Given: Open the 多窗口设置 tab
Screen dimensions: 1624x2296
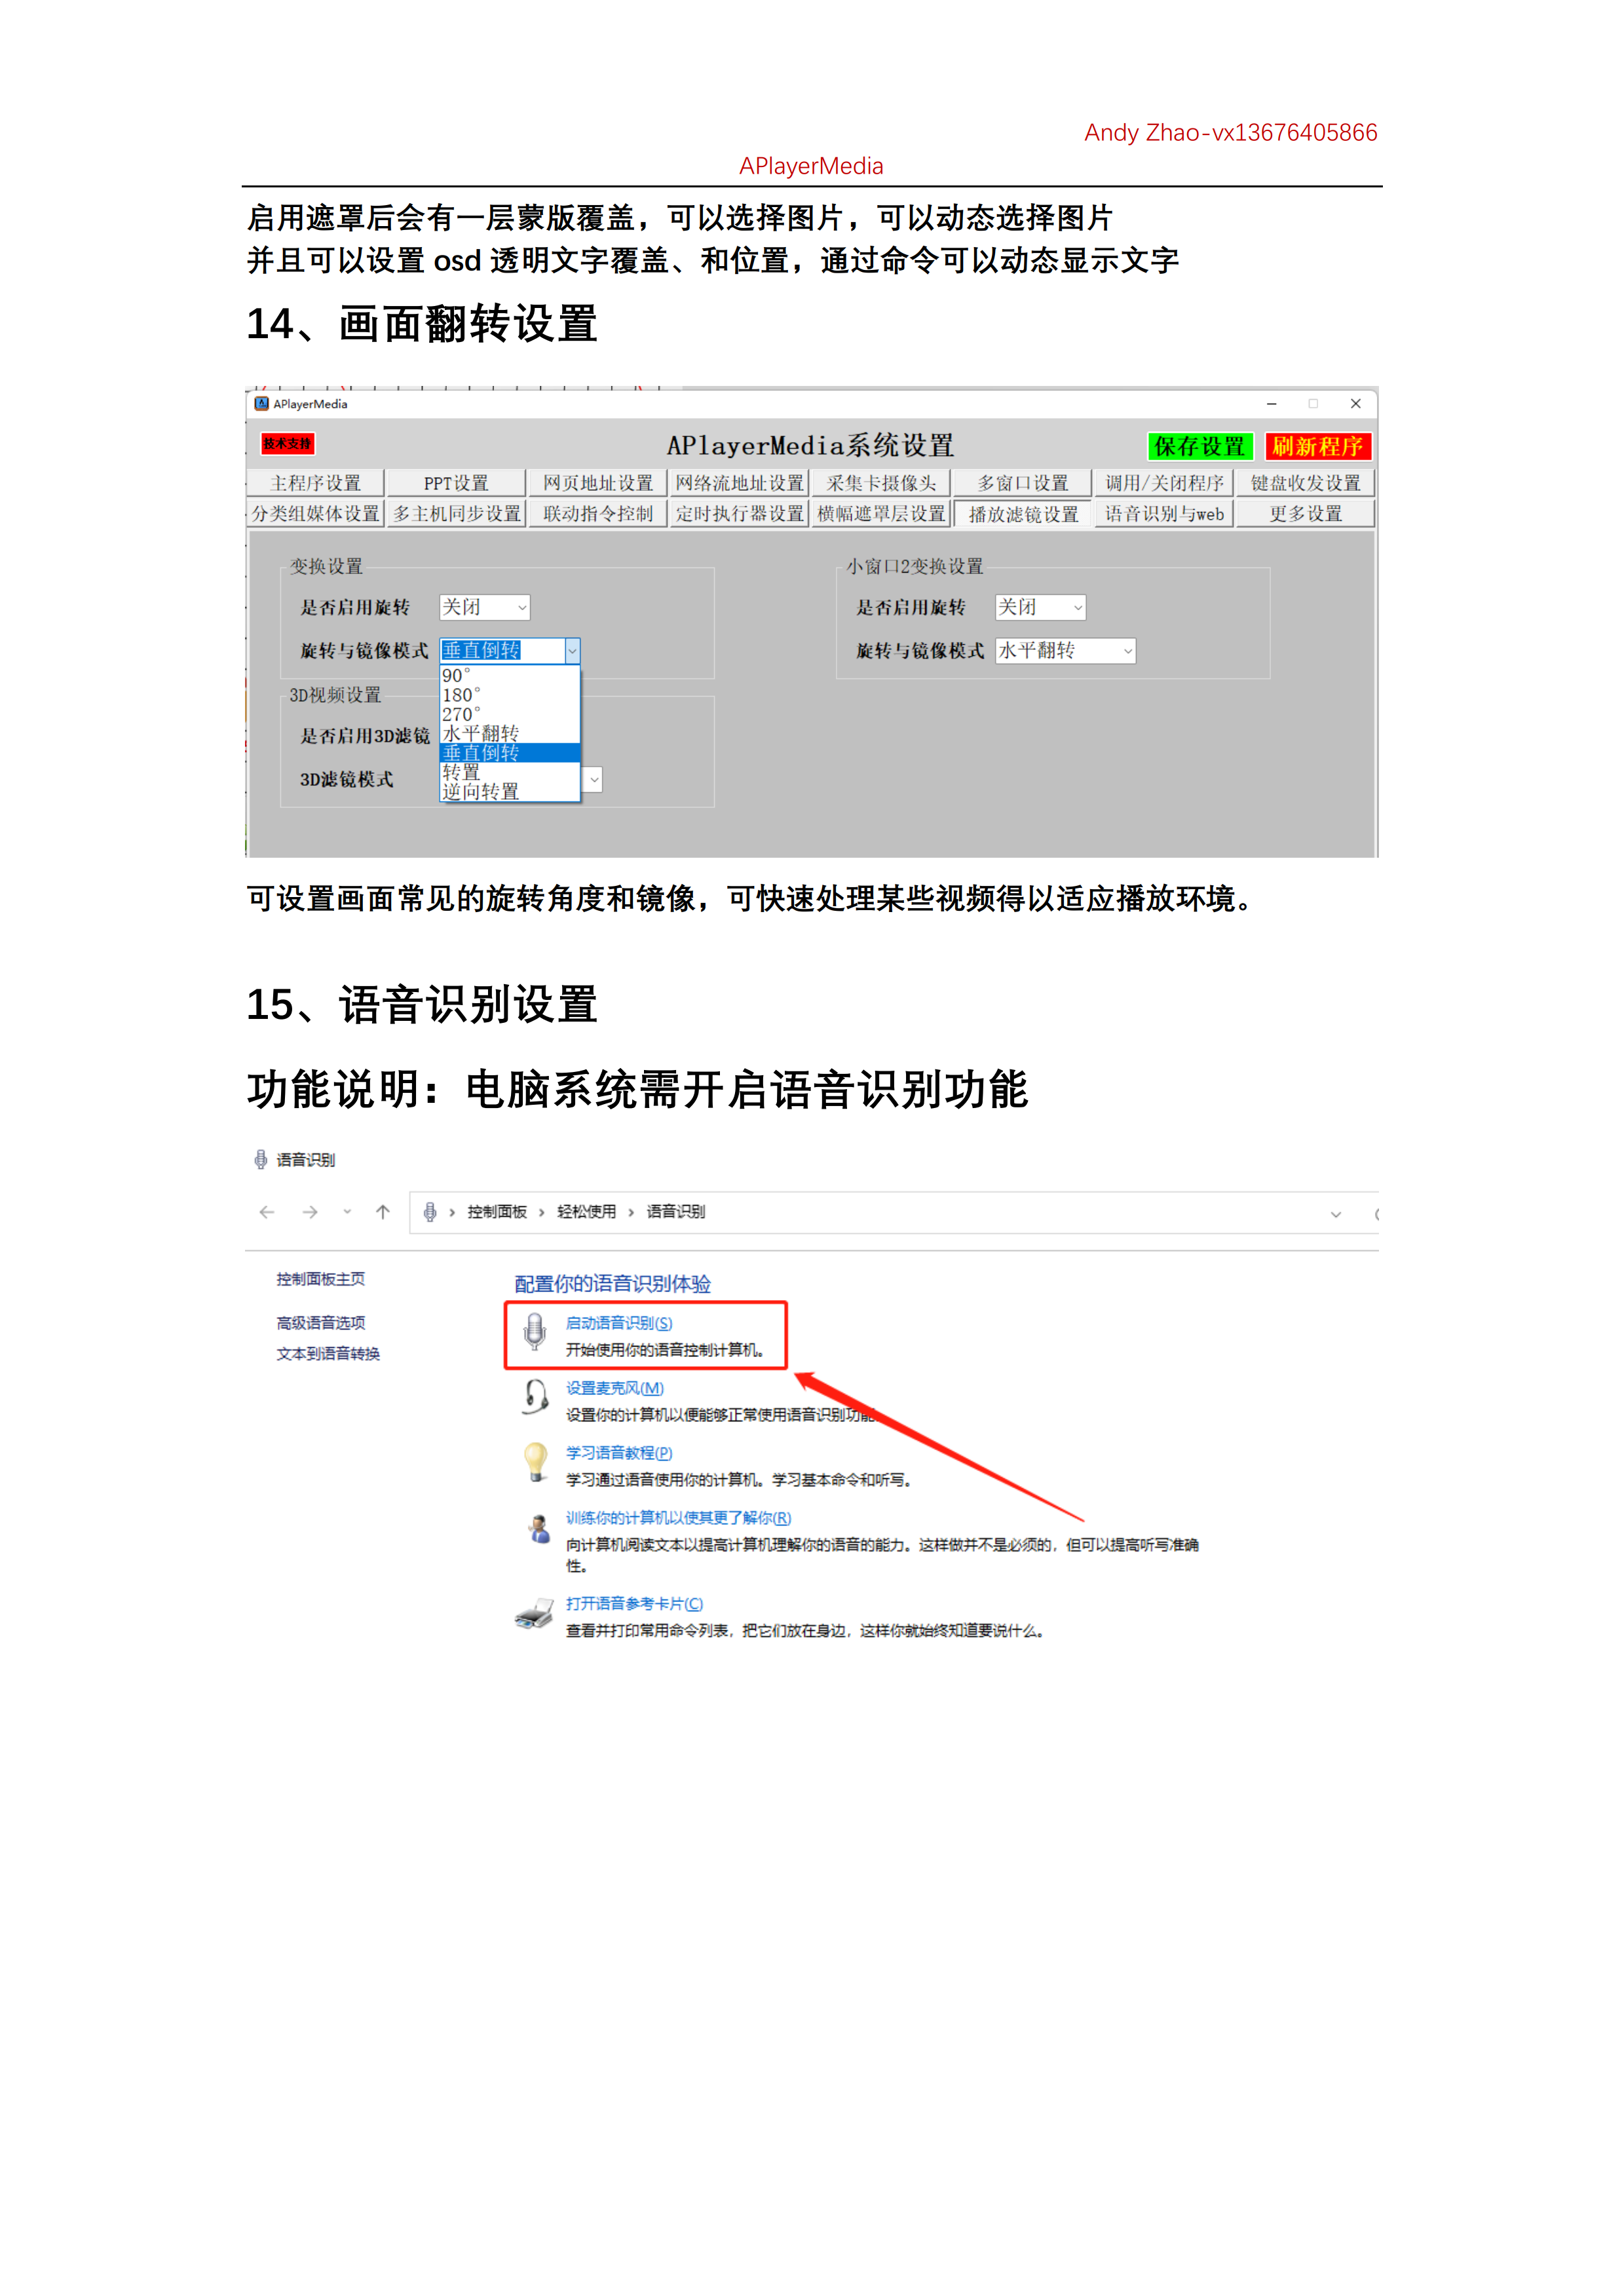Looking at the screenshot, I should coord(1022,483).
